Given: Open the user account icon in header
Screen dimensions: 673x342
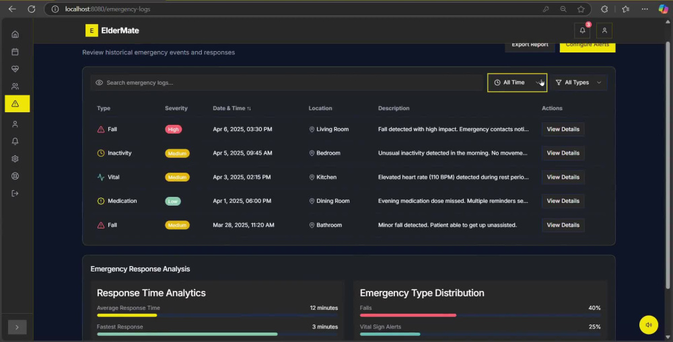Looking at the screenshot, I should 604,30.
